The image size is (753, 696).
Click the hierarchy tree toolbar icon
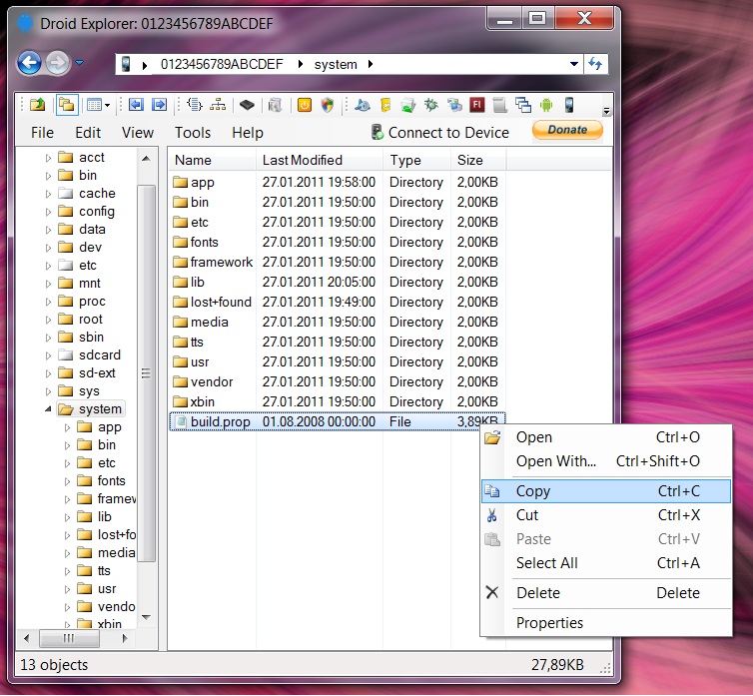218,104
